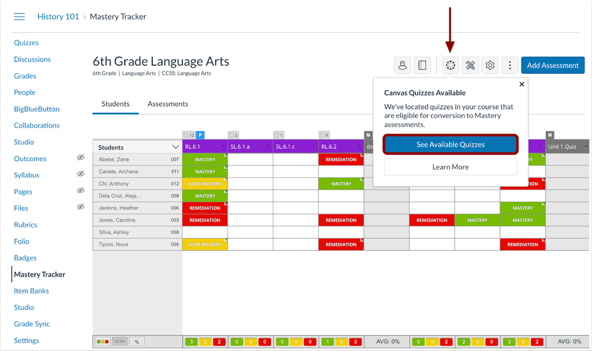
Task: Click Zane Abebe's RL.6.1 Mastery cell
Action: click(x=204, y=159)
